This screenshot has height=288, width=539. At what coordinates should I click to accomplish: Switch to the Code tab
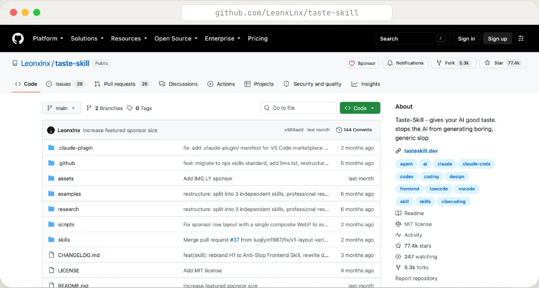26,84
